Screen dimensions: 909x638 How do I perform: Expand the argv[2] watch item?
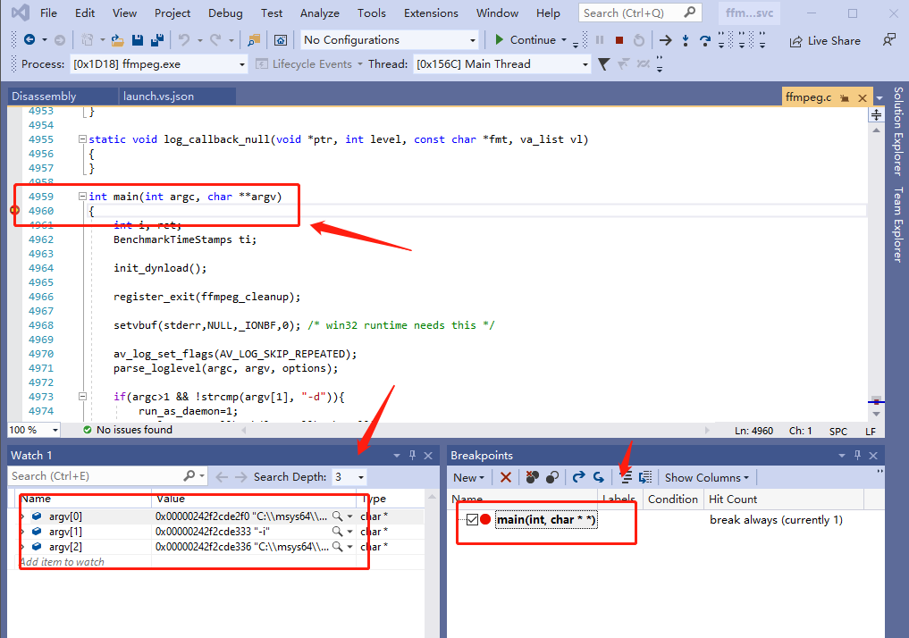tap(22, 547)
